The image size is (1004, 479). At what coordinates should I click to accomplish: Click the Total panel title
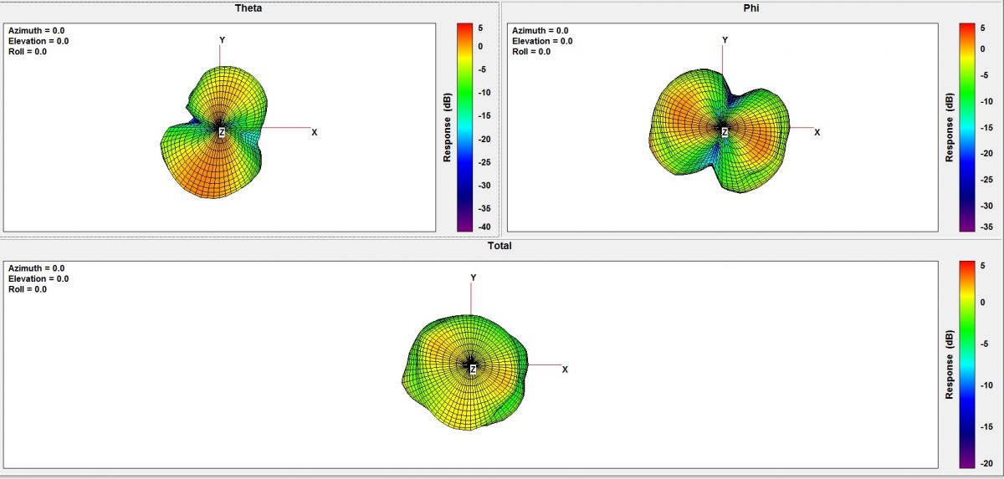499,246
